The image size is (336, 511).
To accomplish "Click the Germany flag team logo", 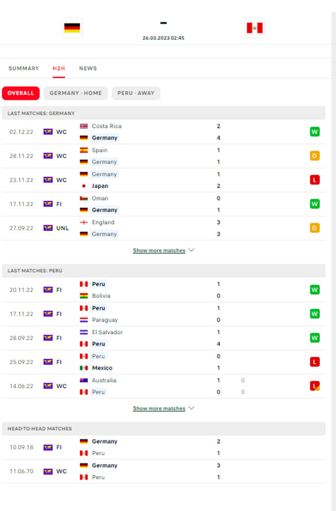I will click(x=72, y=28).
